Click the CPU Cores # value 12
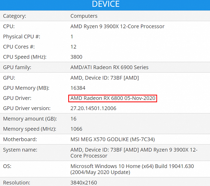The image size is (210, 186). pyautogui.click(x=73, y=47)
